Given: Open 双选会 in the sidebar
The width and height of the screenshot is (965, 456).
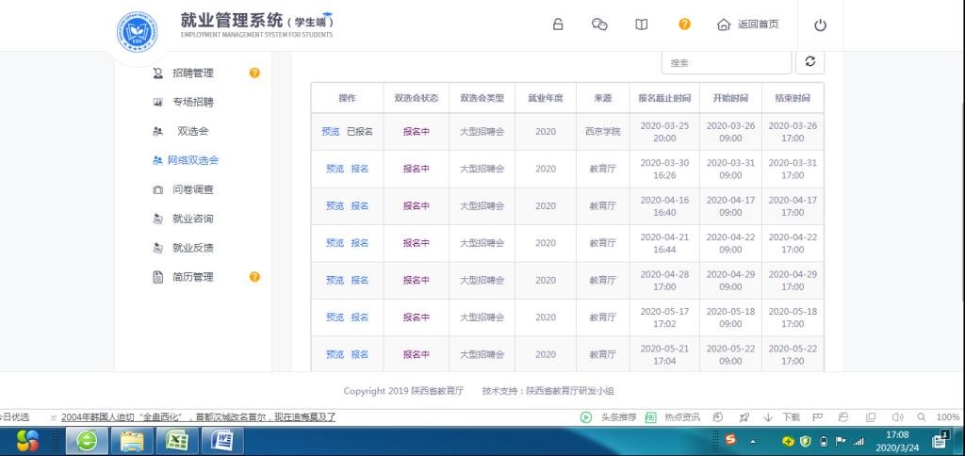Looking at the screenshot, I should click(x=192, y=131).
